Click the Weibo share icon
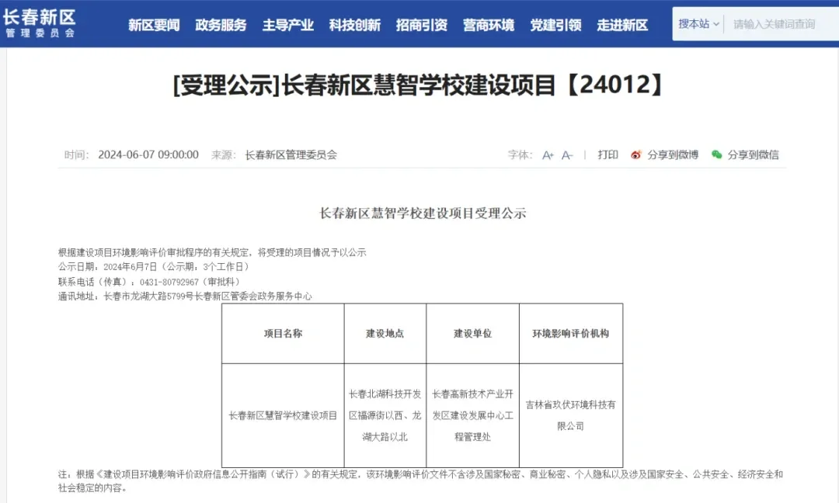Screen dimensions: 839x503 (635, 155)
